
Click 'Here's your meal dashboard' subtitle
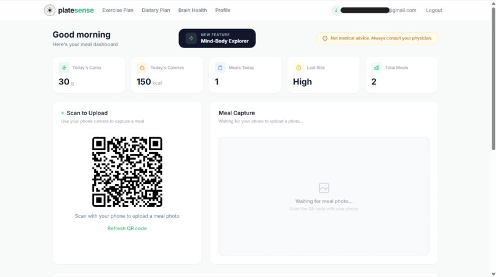[x=85, y=44]
